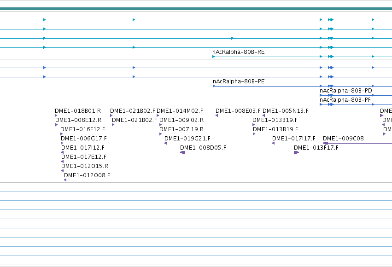Choose the DME1-019G21.F read
The width and height of the screenshot is (392, 267).
[x=187, y=139]
